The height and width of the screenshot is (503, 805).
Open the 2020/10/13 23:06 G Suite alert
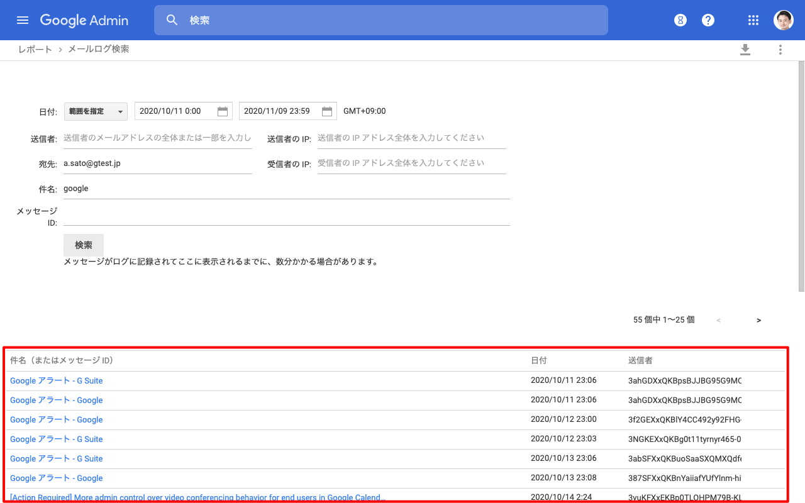(x=57, y=458)
